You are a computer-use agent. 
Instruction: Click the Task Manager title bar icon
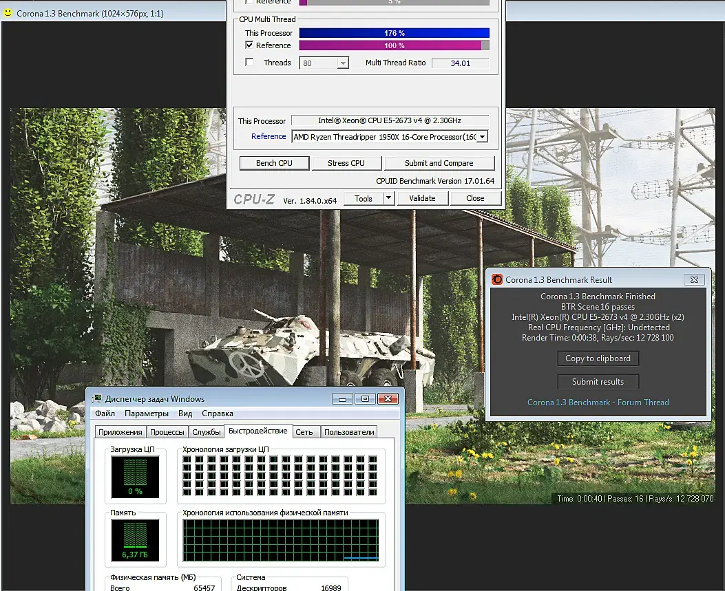(97, 399)
